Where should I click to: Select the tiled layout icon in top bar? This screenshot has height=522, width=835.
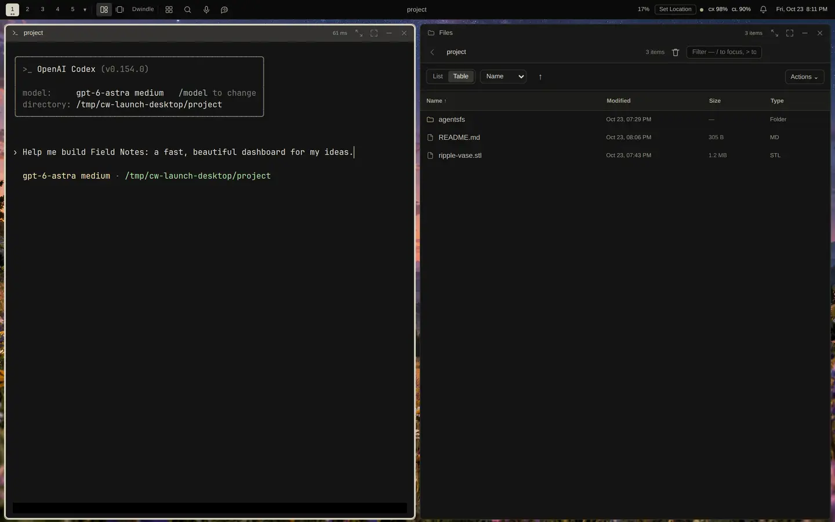pyautogui.click(x=104, y=9)
